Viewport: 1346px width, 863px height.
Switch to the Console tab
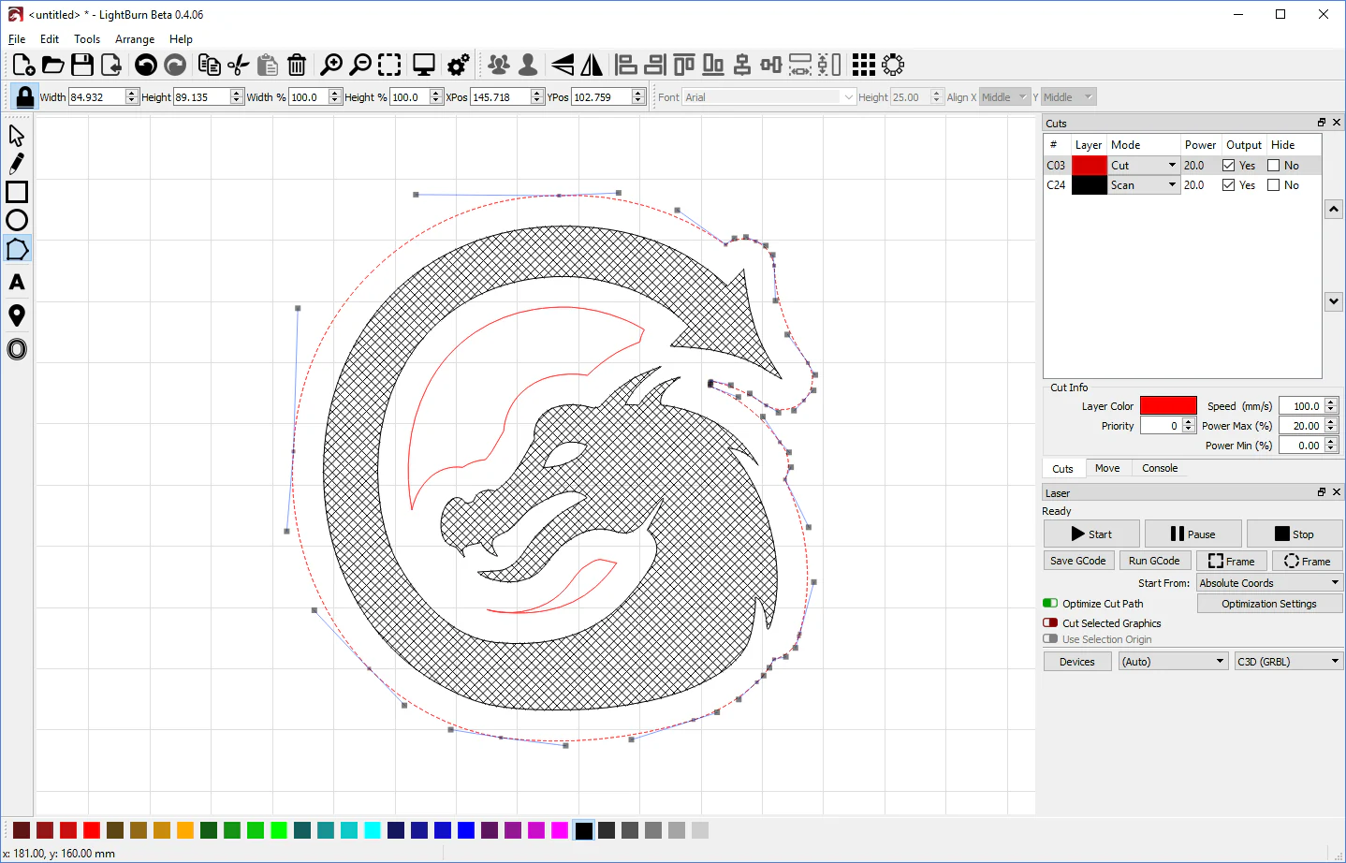[x=1159, y=467]
